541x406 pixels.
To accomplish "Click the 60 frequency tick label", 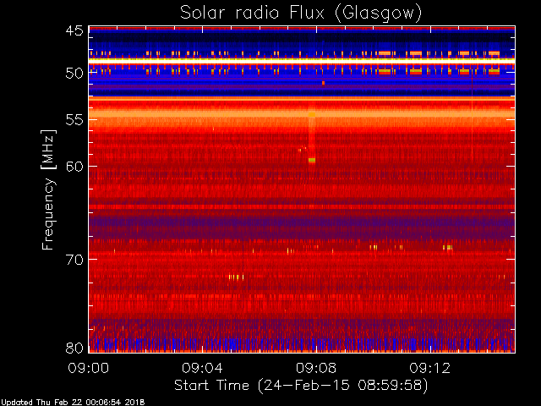I will [x=74, y=167].
